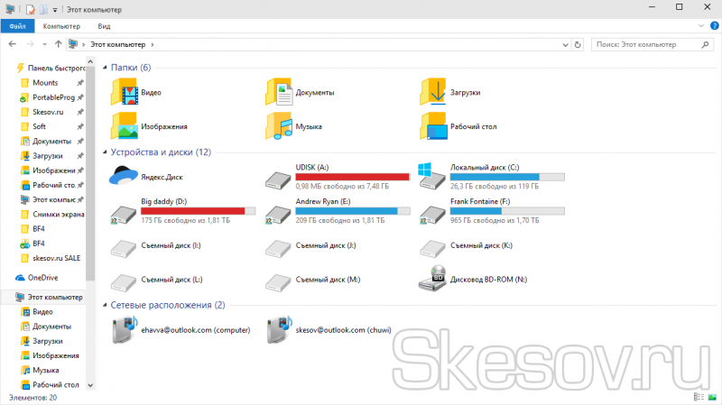Select the UDISK (A:) removable drive
Image resolution: width=722 pixels, height=405 pixels.
(x=280, y=177)
